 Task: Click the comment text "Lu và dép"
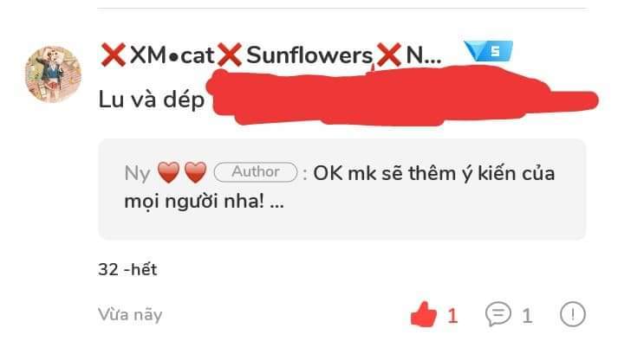click(152, 100)
